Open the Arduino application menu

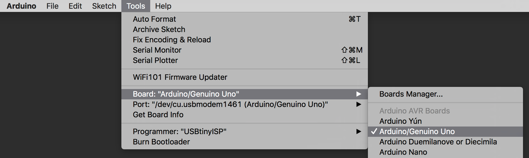click(21, 6)
